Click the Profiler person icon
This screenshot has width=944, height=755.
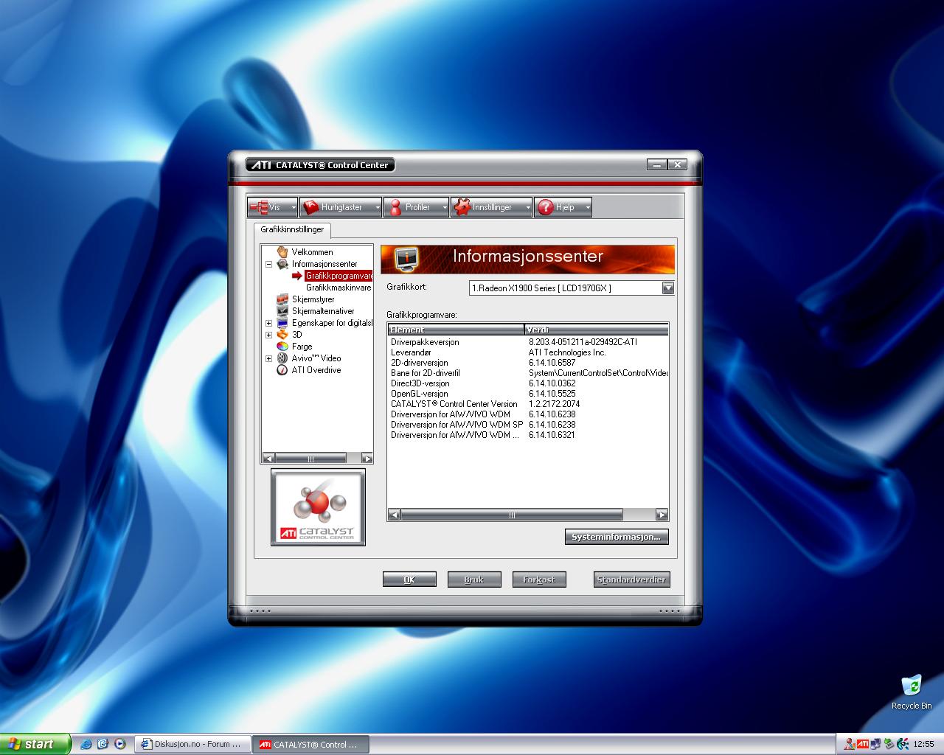(x=395, y=207)
